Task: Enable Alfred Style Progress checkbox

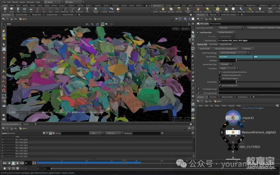Action: 220,78
